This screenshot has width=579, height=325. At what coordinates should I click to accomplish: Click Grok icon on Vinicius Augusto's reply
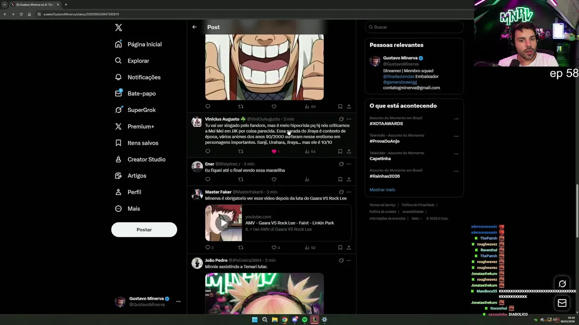[x=341, y=119]
